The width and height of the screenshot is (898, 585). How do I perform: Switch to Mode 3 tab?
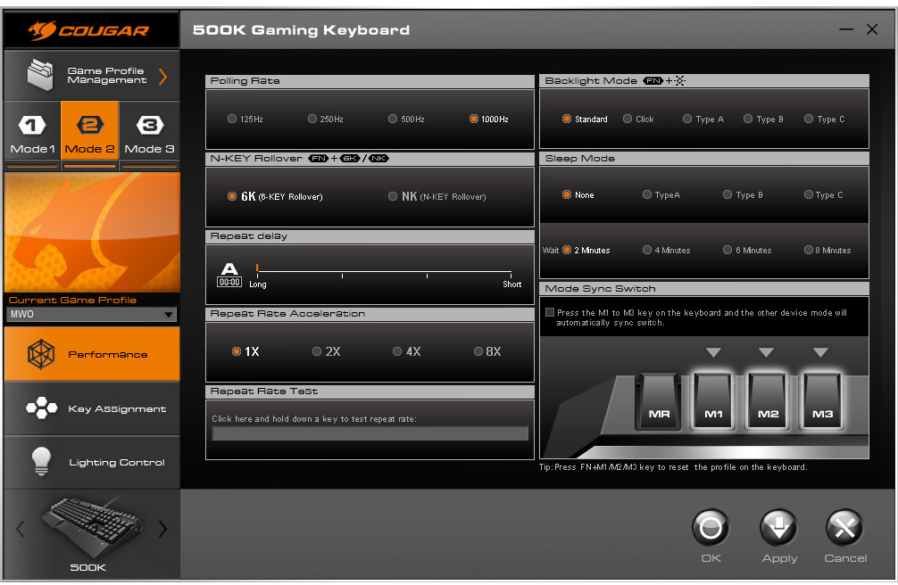click(149, 134)
